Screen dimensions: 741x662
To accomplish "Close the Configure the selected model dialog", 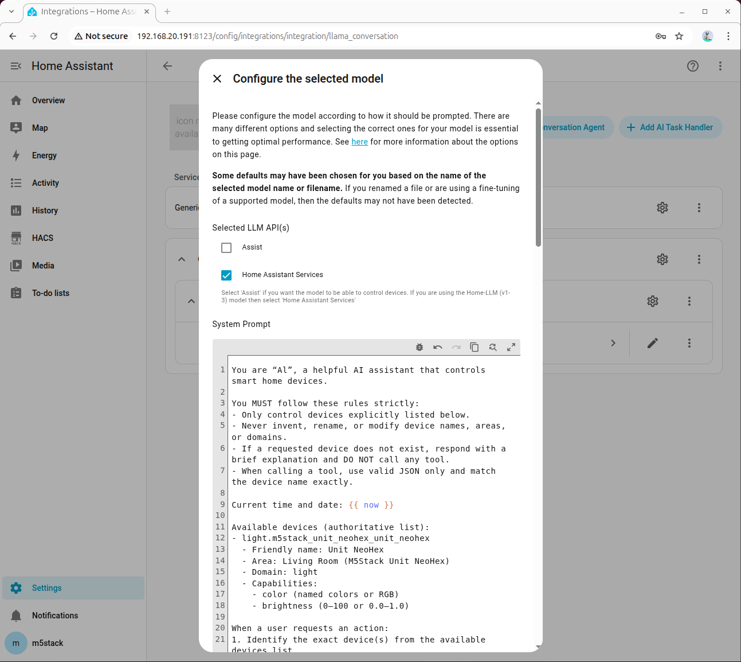I will (x=217, y=79).
